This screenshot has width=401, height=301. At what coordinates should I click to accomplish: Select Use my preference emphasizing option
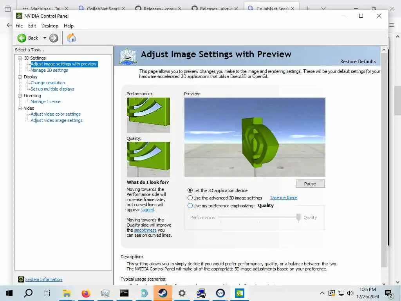(x=190, y=205)
